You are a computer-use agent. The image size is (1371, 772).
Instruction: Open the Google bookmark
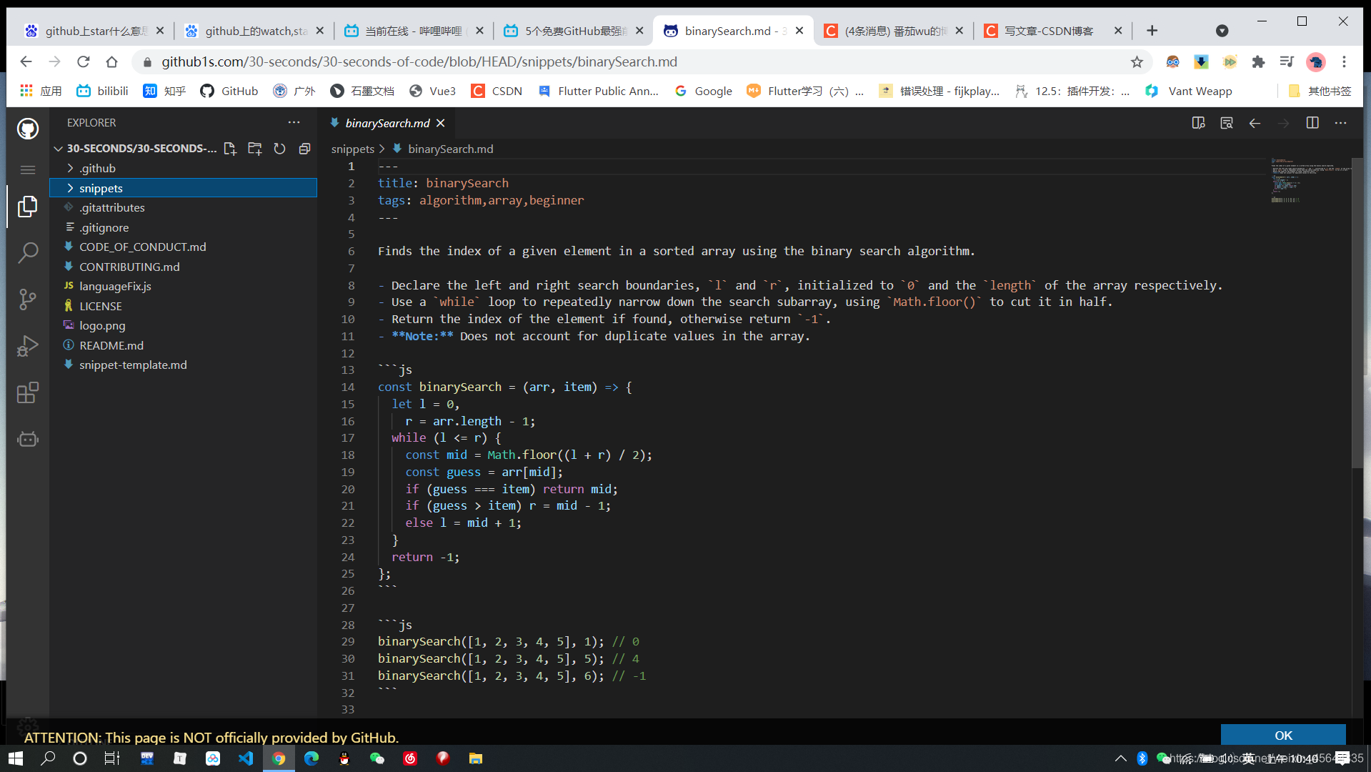(704, 91)
